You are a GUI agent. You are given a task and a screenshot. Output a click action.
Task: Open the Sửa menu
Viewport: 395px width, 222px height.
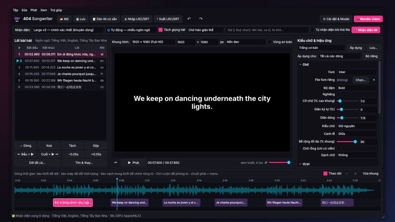pos(24,10)
